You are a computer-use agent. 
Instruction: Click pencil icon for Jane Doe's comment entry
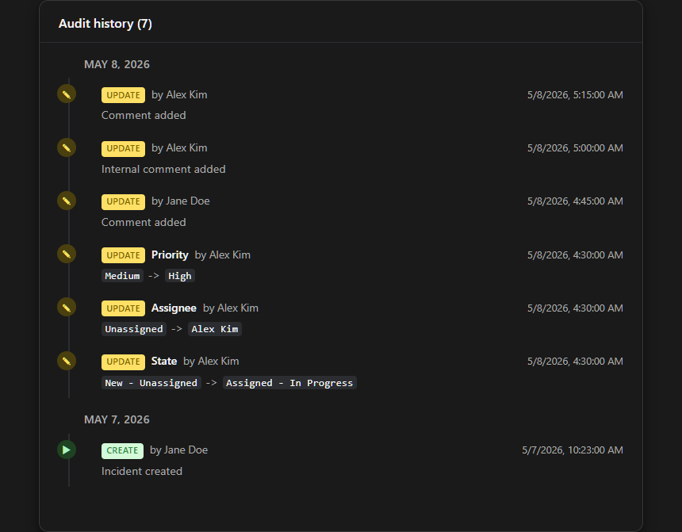pos(67,201)
